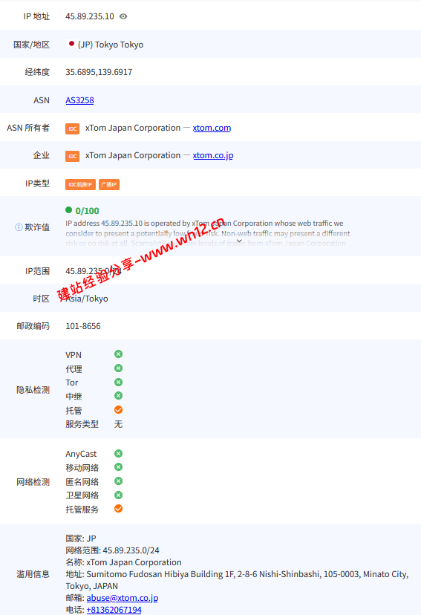The image size is (421, 615).
Task: Click the Japan flag icon
Action: pos(71,44)
